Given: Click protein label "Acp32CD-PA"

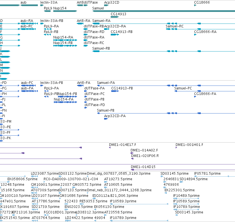Looking at the screenshot, I should tap(115, 116).
